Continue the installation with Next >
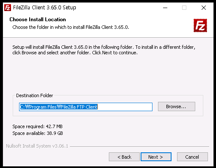Image resolution: width=216 pixels, height=168 pixels. (x=156, y=157)
